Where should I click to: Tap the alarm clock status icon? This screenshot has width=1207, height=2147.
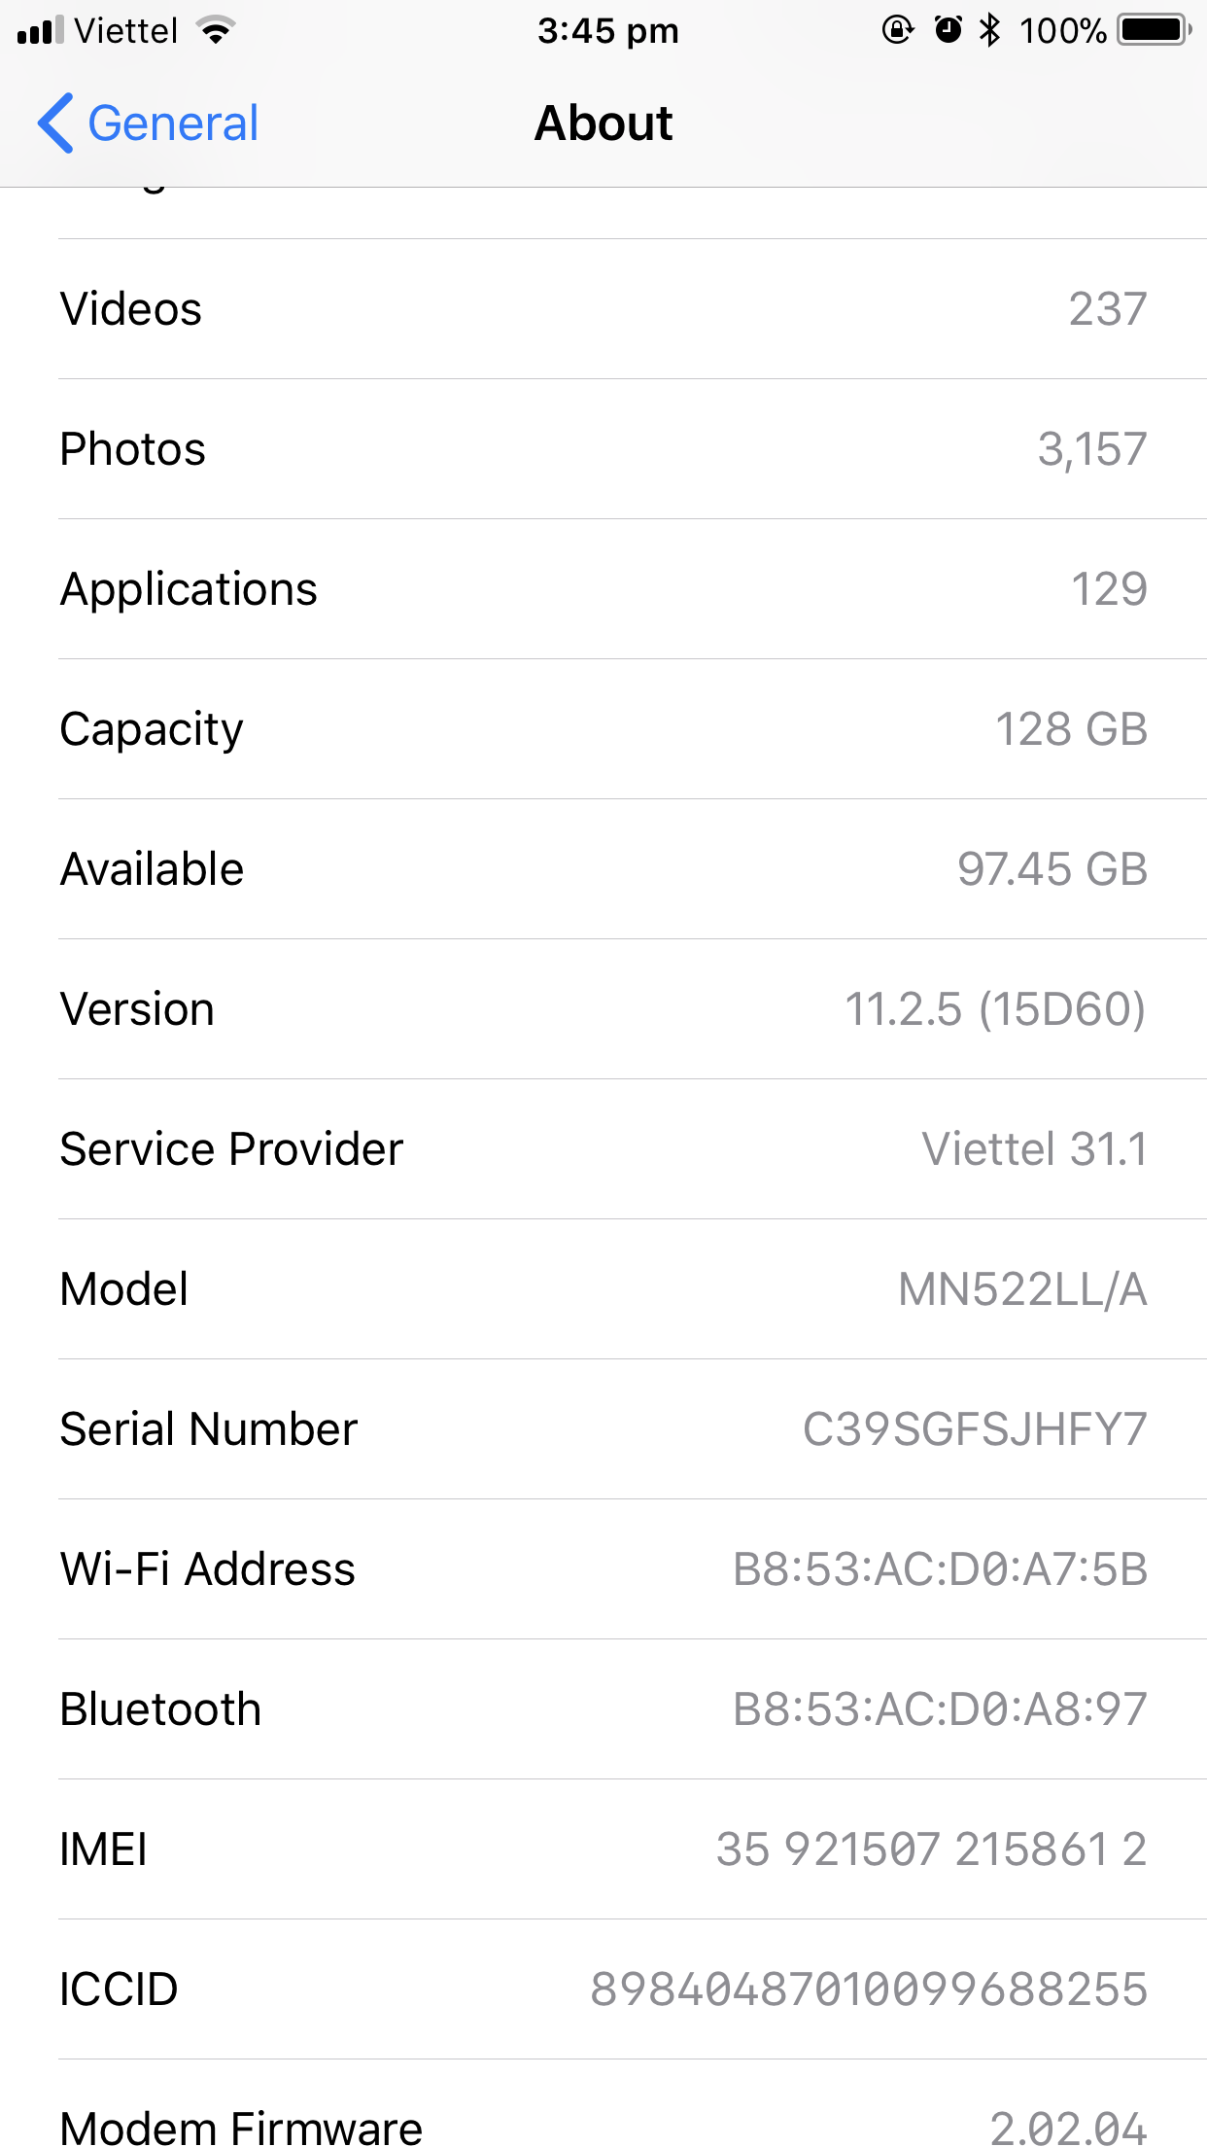(948, 31)
